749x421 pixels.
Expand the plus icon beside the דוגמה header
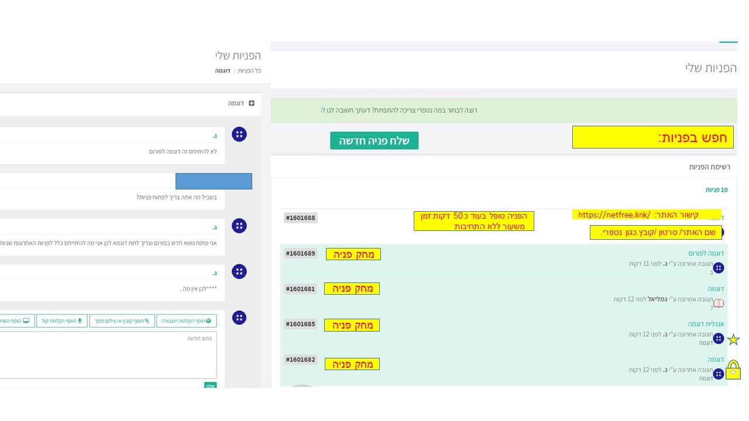coord(252,103)
